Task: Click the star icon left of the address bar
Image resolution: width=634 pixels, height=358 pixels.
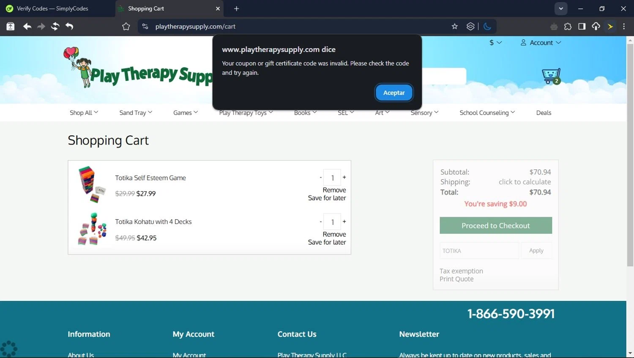Action: click(x=126, y=26)
